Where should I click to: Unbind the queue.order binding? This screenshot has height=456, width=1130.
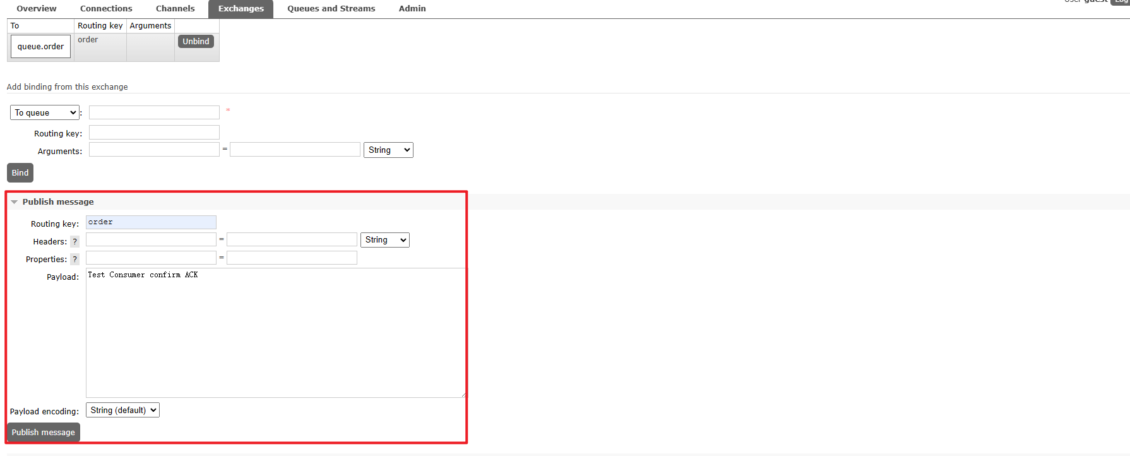click(x=196, y=42)
